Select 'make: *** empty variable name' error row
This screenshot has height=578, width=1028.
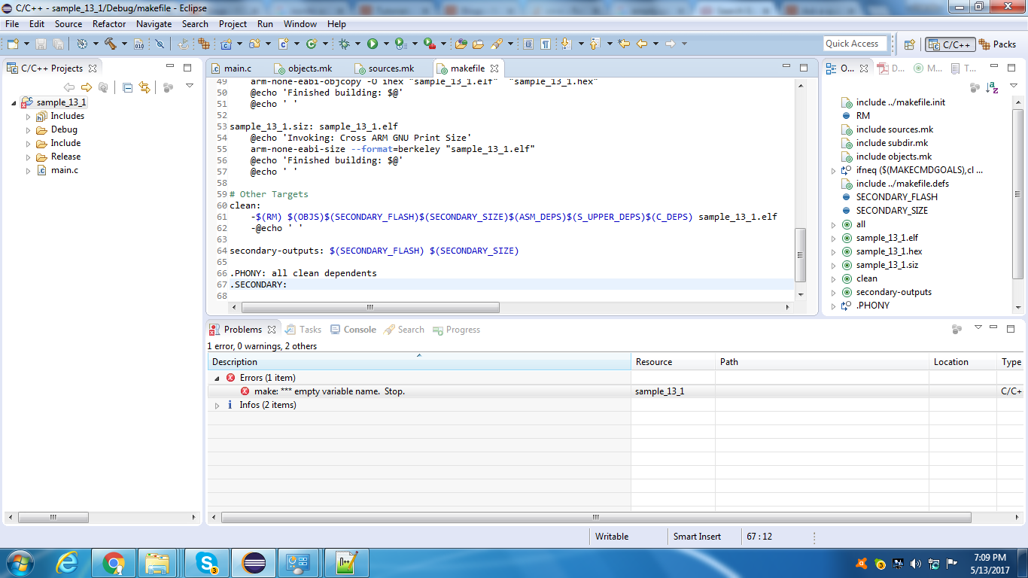click(616, 391)
